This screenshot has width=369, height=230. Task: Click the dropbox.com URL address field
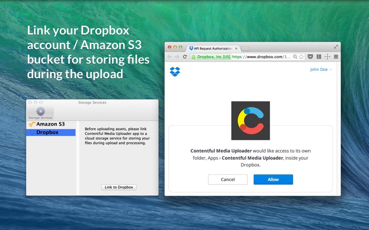(x=262, y=57)
